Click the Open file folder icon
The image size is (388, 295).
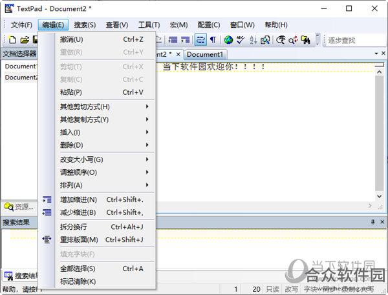point(25,40)
